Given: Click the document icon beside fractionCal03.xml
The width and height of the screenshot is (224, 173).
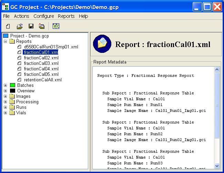Looking at the screenshot, I should [x=19, y=63].
